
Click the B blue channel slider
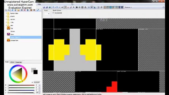21,90
